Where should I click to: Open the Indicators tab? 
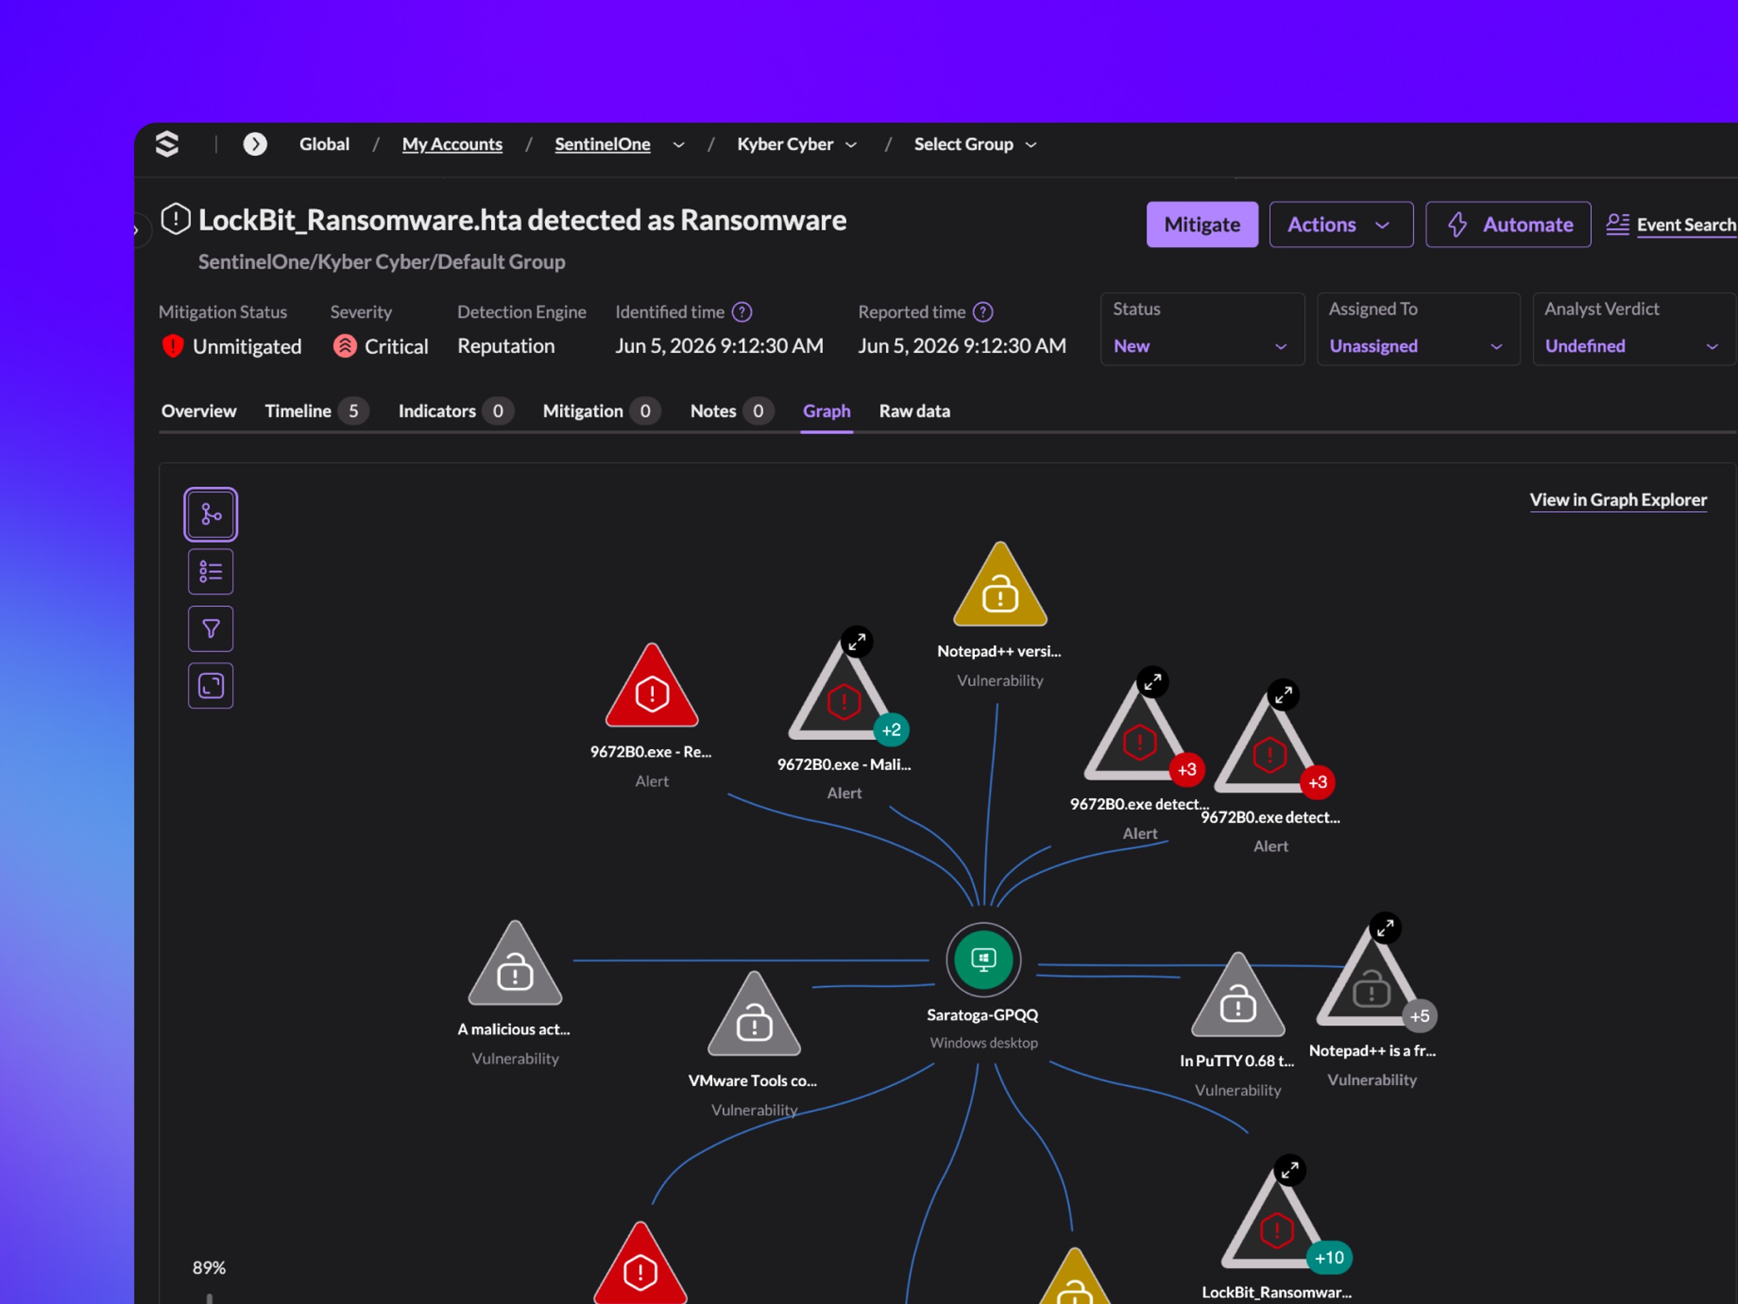click(456, 410)
